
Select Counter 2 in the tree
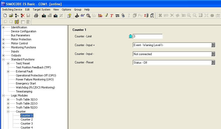(27, 119)
